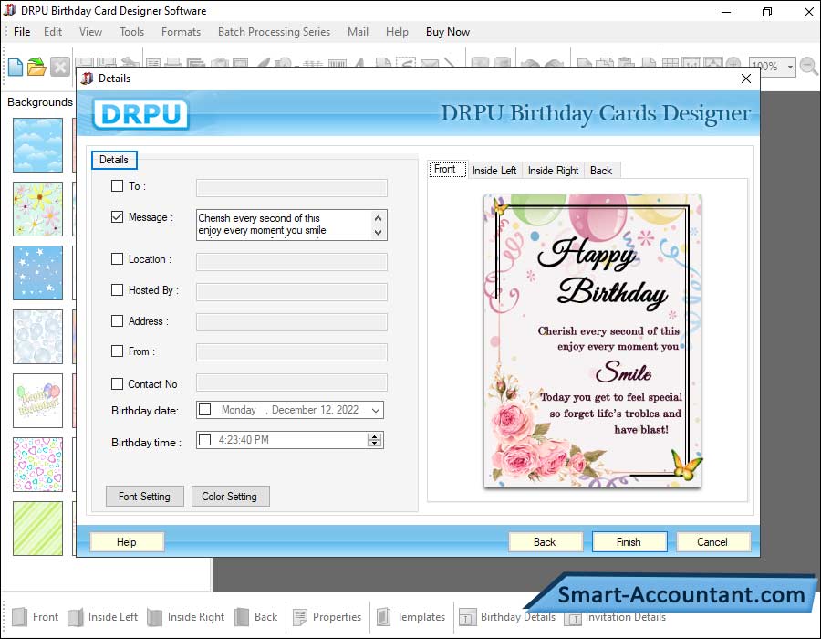Click the To input field
Viewport: 821px width, 639px height.
[x=292, y=188]
